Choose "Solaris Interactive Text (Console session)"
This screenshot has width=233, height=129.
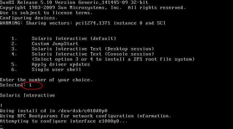pos(93,54)
